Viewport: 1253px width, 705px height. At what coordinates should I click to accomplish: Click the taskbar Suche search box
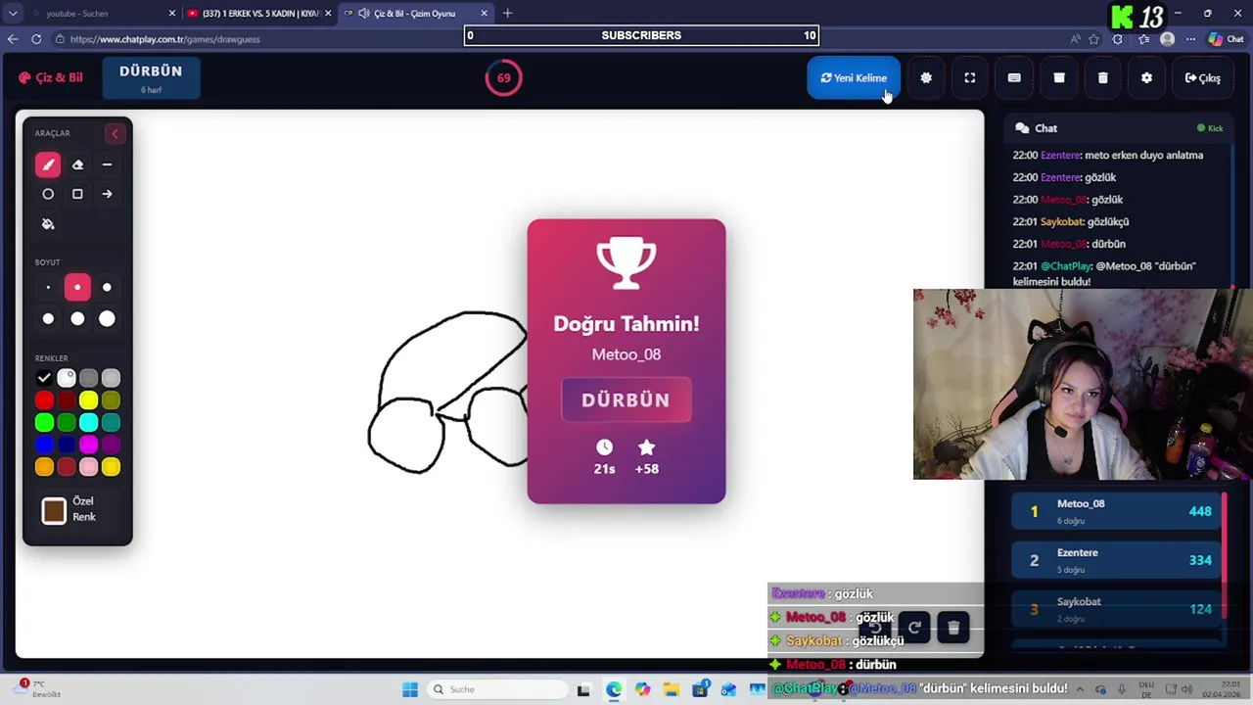pyautogui.click(x=496, y=689)
